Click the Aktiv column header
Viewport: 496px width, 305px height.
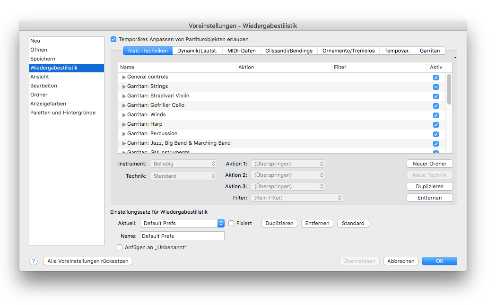[436, 68]
